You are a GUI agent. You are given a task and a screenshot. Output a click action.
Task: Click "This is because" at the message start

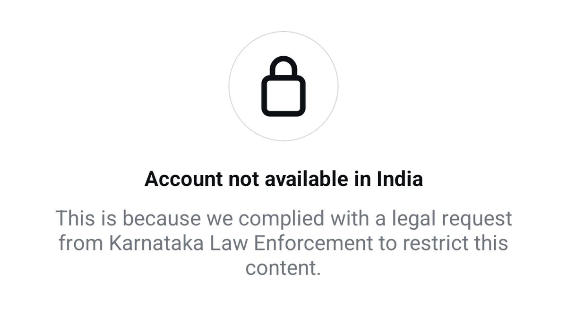tap(128, 219)
